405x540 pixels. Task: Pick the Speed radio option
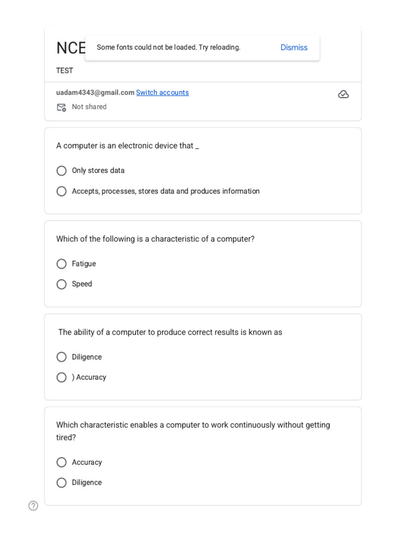(62, 284)
